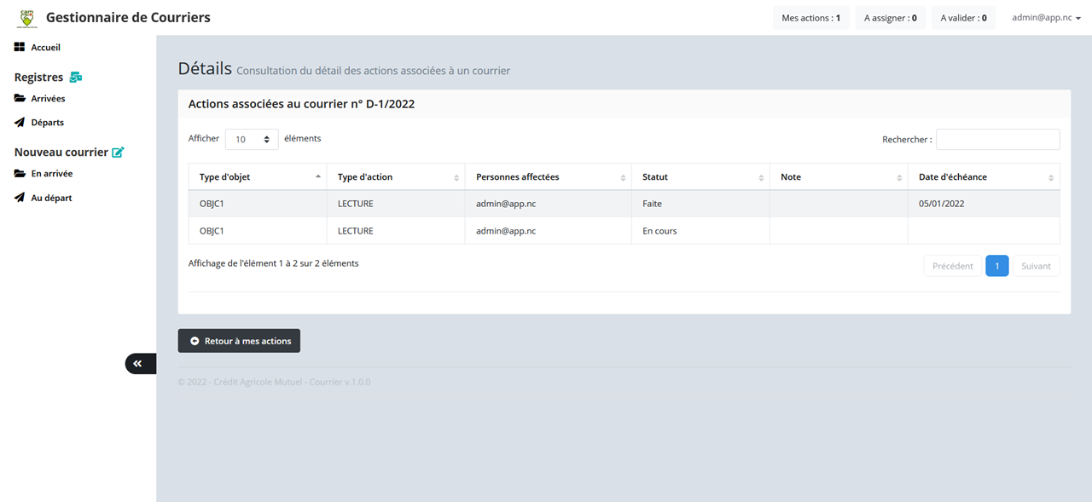1092x502 pixels.
Task: Click the Nouveau courrier edit icon
Action: 118,153
